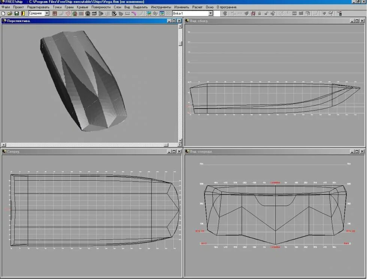The width and height of the screenshot is (367, 279).
Task: Create a new project with the blank page icon
Action: (3, 13)
